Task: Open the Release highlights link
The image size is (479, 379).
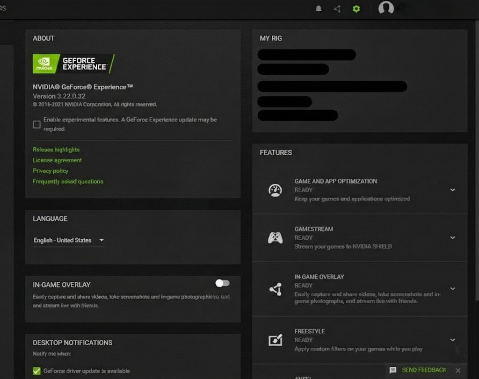Action: 56,150
